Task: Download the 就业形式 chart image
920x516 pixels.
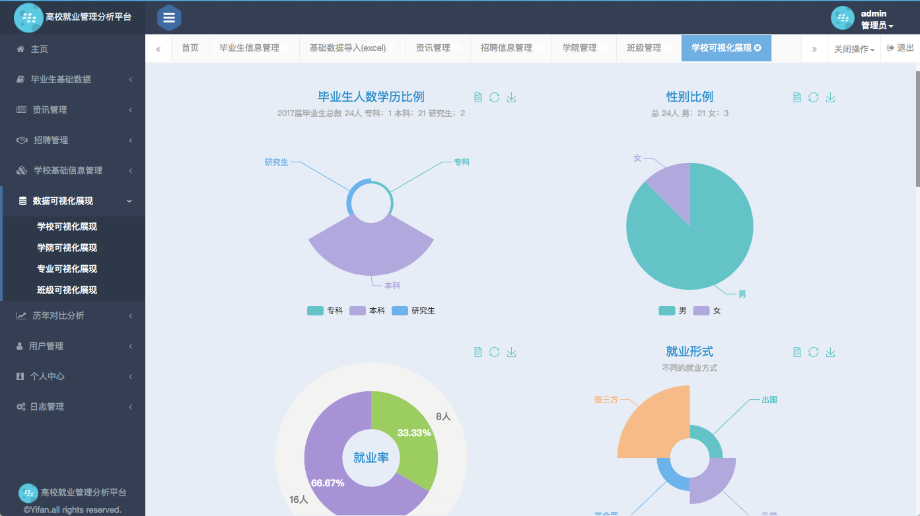Action: 831,352
